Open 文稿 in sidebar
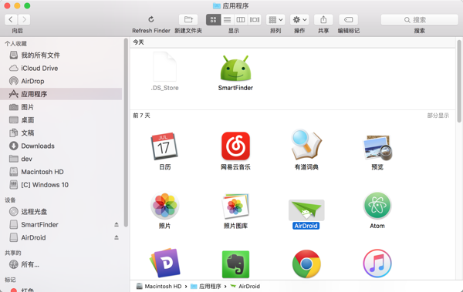Image resolution: width=463 pixels, height=292 pixels. coord(61,133)
